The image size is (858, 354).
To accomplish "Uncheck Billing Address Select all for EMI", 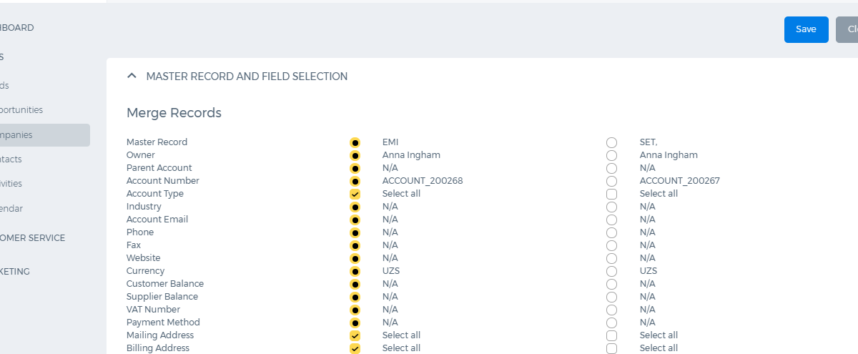I will point(355,348).
